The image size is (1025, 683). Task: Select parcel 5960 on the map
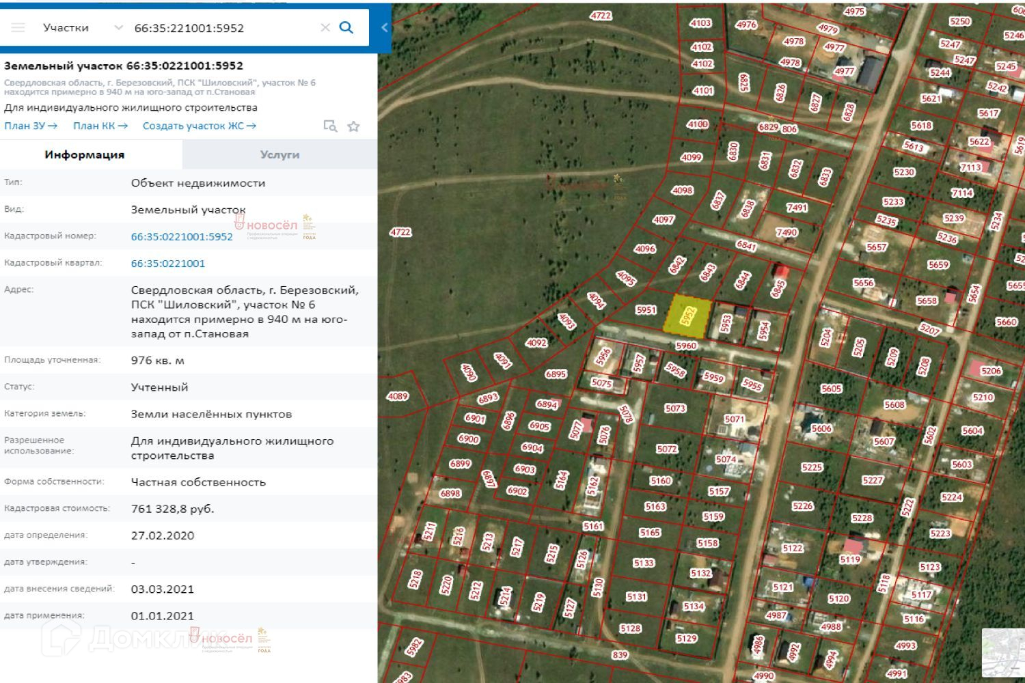pos(685,346)
